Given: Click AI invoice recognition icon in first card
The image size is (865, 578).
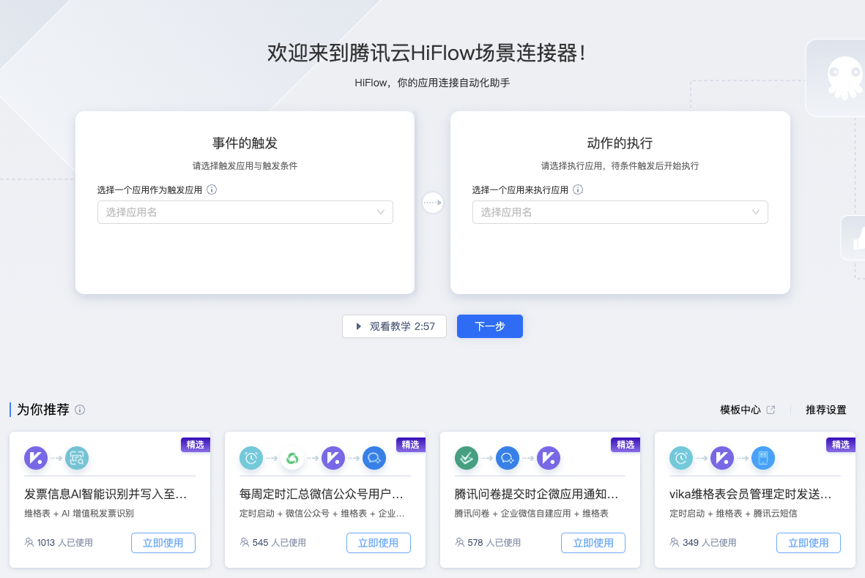Looking at the screenshot, I should click(x=76, y=458).
